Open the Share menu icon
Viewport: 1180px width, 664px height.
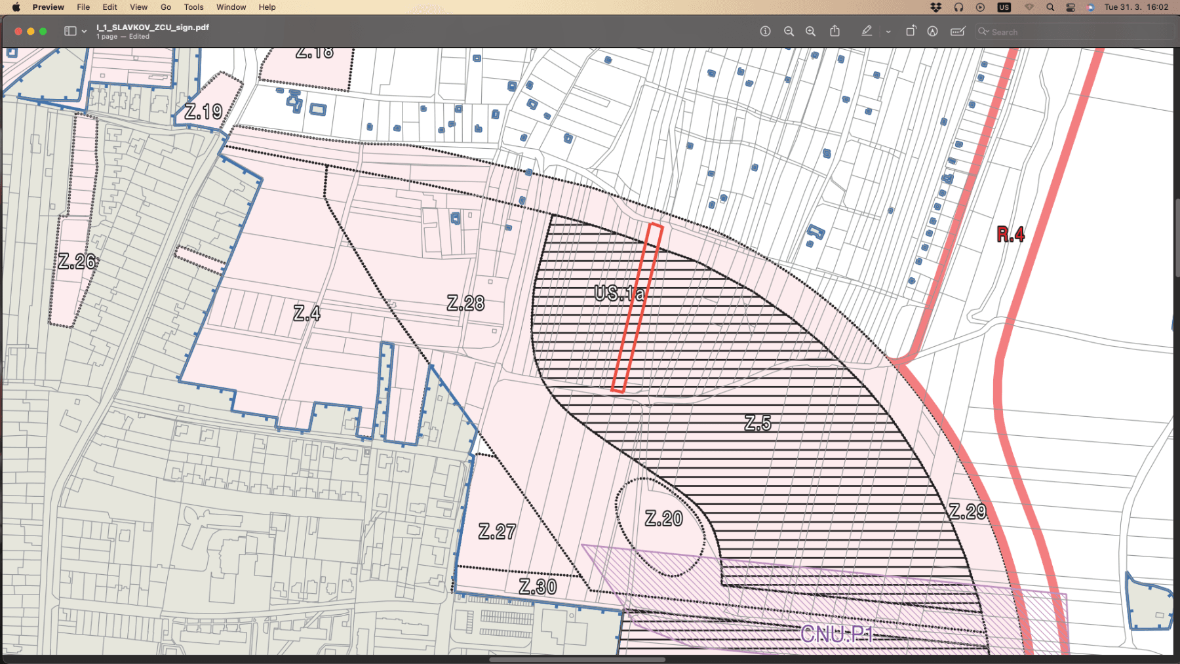coord(835,31)
